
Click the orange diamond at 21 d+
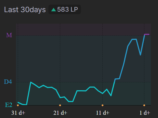60,105
